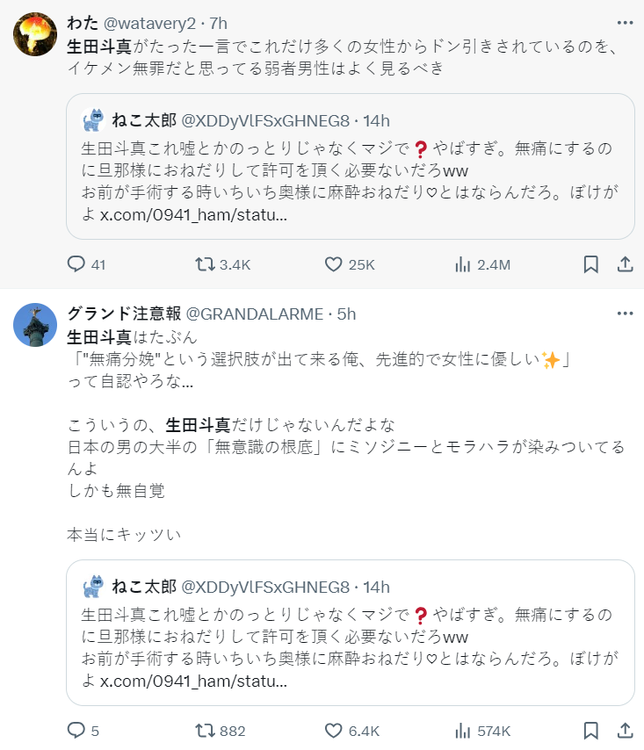Reply to the わた post

[x=77, y=264]
